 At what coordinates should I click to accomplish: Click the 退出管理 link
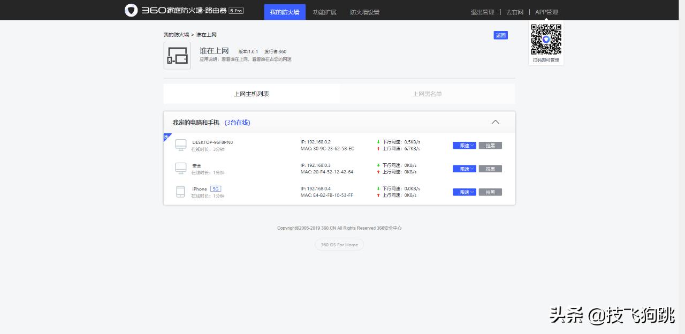point(482,11)
